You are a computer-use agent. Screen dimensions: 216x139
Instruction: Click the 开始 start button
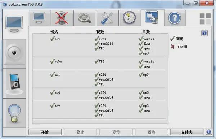(45, 132)
